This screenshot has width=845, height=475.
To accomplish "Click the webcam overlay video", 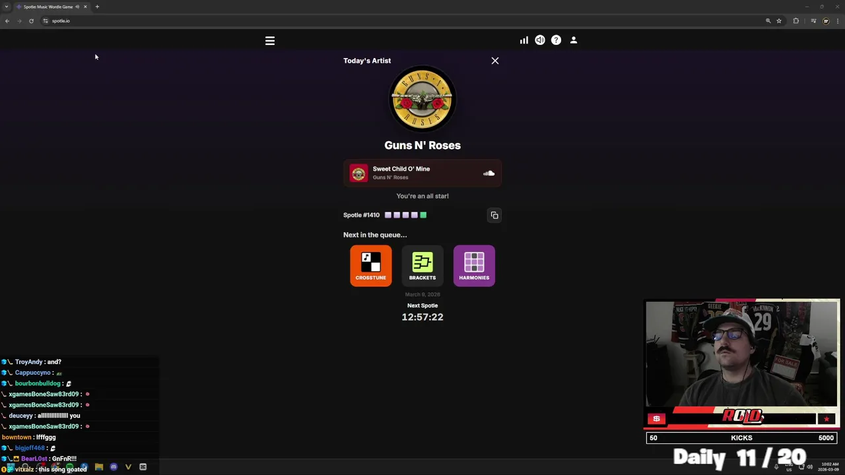I will coord(741,354).
